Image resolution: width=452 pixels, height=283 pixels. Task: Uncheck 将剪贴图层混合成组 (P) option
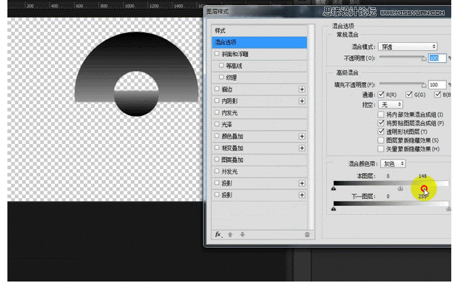point(381,123)
